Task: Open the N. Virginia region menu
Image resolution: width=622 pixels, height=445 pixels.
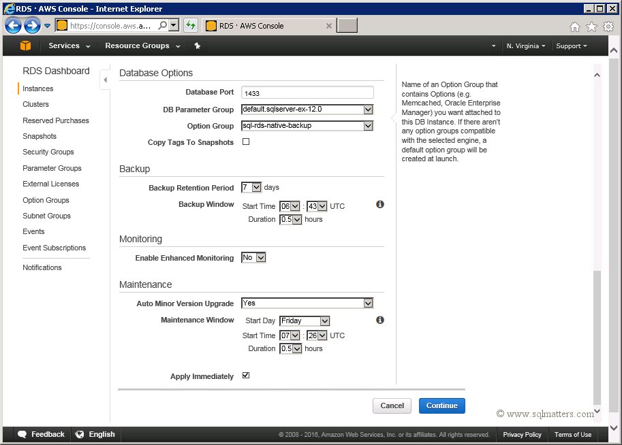Action: [x=526, y=46]
